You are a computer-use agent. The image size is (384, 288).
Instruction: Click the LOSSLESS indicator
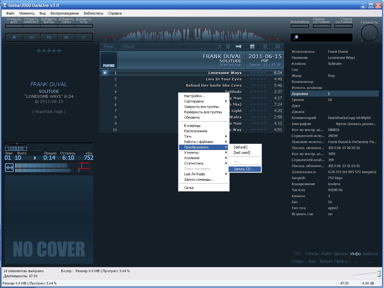(16, 149)
